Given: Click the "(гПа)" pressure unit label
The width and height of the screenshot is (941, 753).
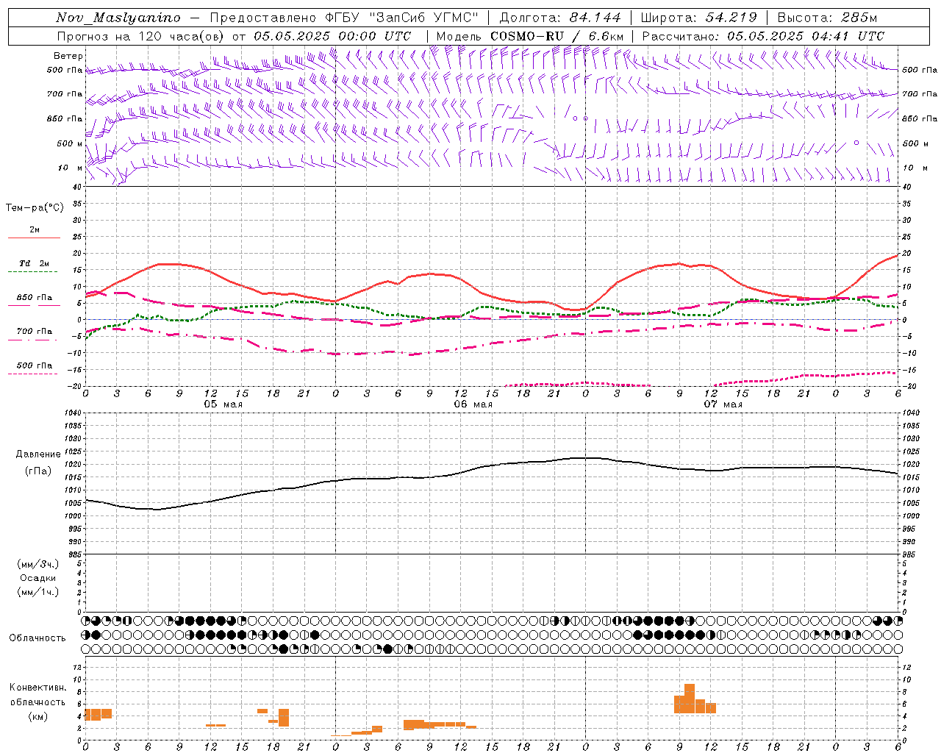Looking at the screenshot, I should click(x=38, y=471).
